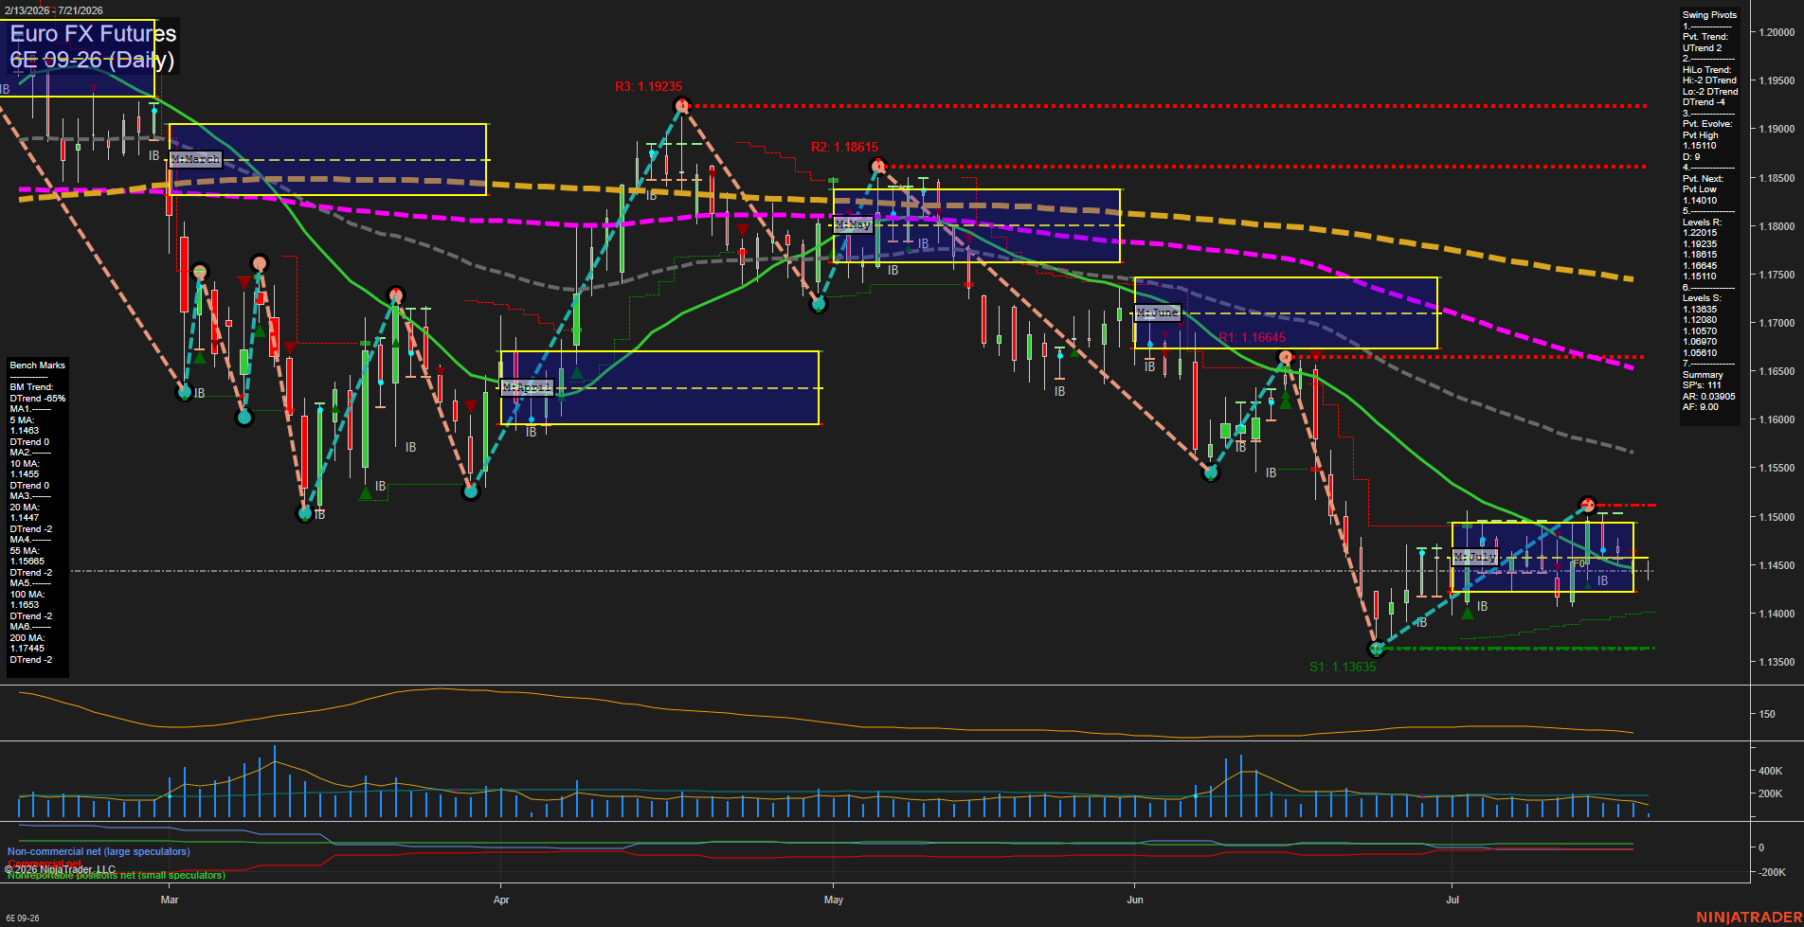Click the 20 MA: entry in Bench Marks
Viewport: 1804px width, 927px height.
[25, 508]
